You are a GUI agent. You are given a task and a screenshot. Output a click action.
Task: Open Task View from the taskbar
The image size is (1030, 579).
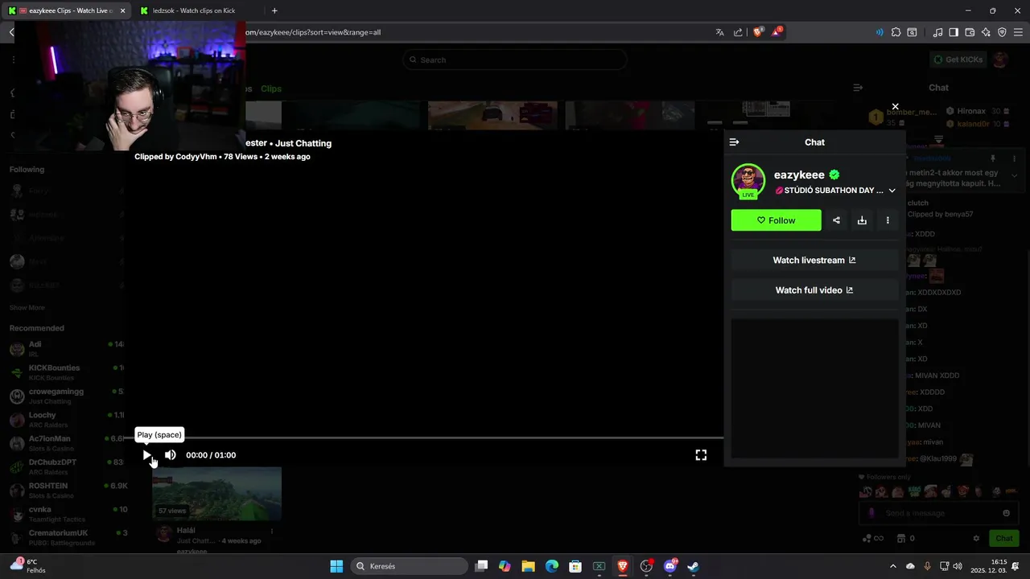pyautogui.click(x=481, y=566)
